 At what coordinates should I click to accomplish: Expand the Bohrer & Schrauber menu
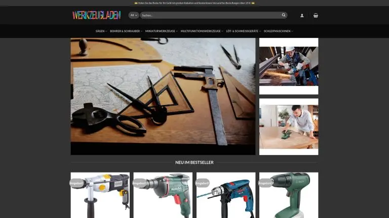pos(126,31)
